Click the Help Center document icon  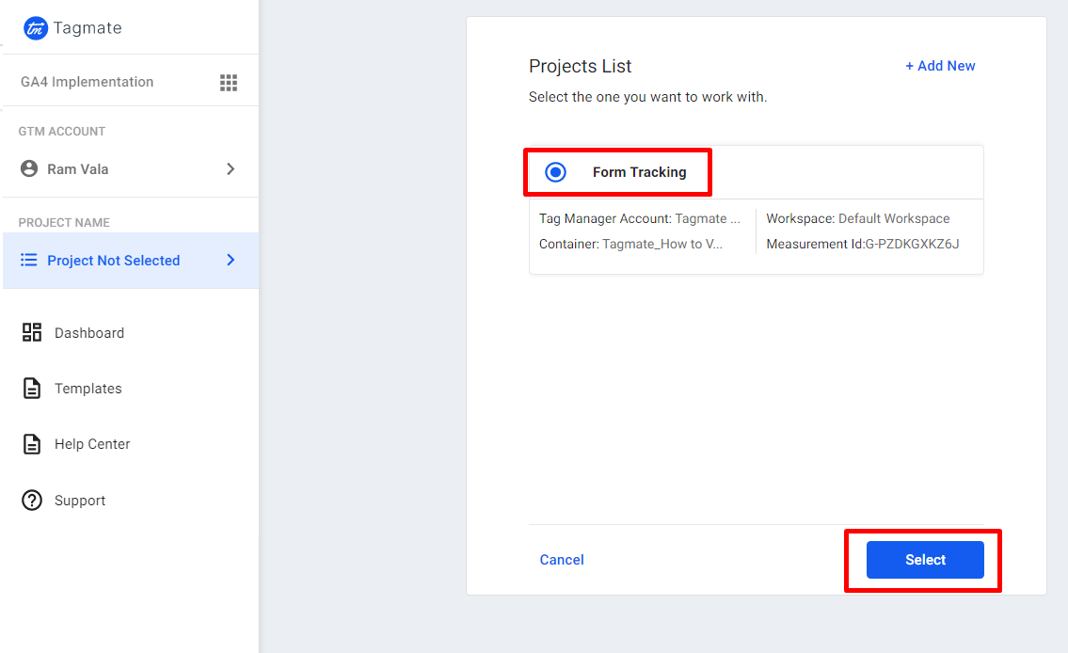tap(32, 444)
